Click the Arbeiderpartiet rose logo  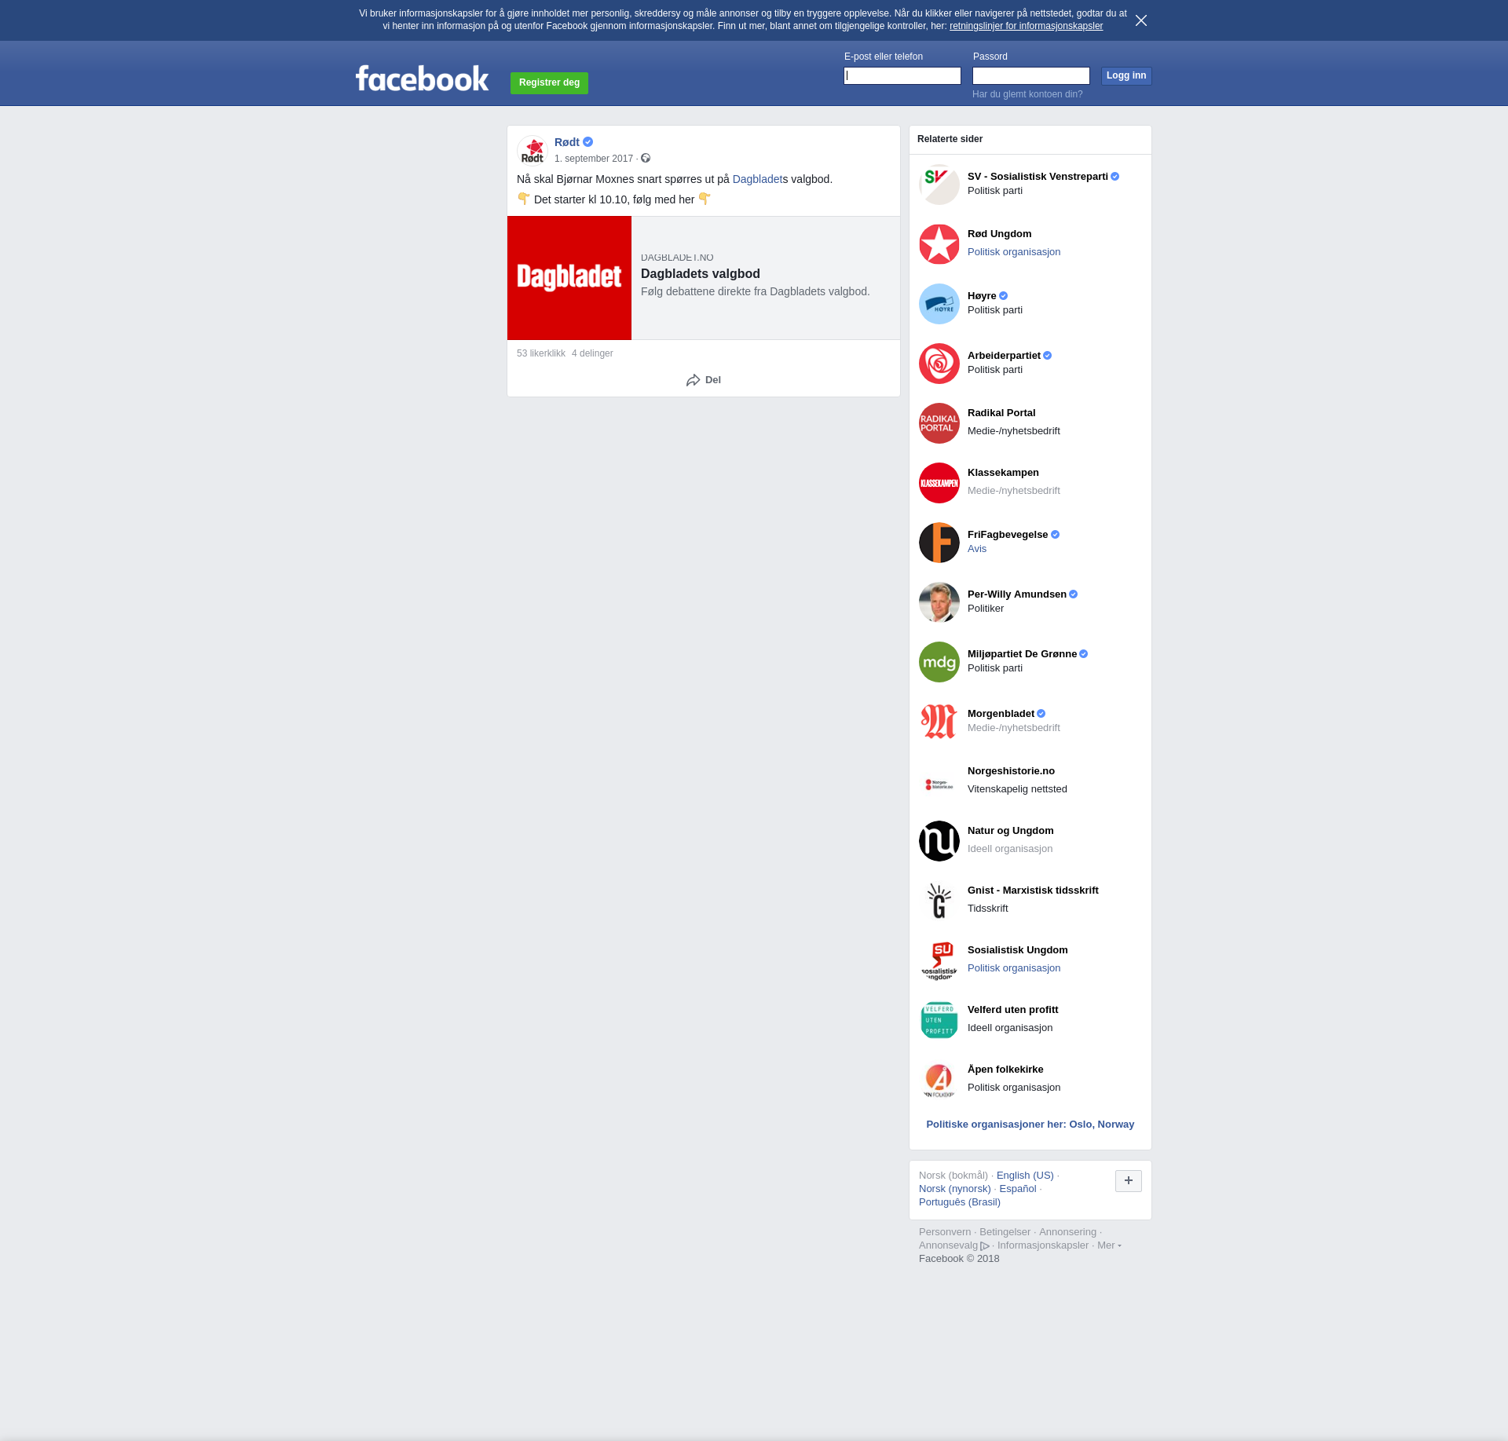pyautogui.click(x=939, y=364)
